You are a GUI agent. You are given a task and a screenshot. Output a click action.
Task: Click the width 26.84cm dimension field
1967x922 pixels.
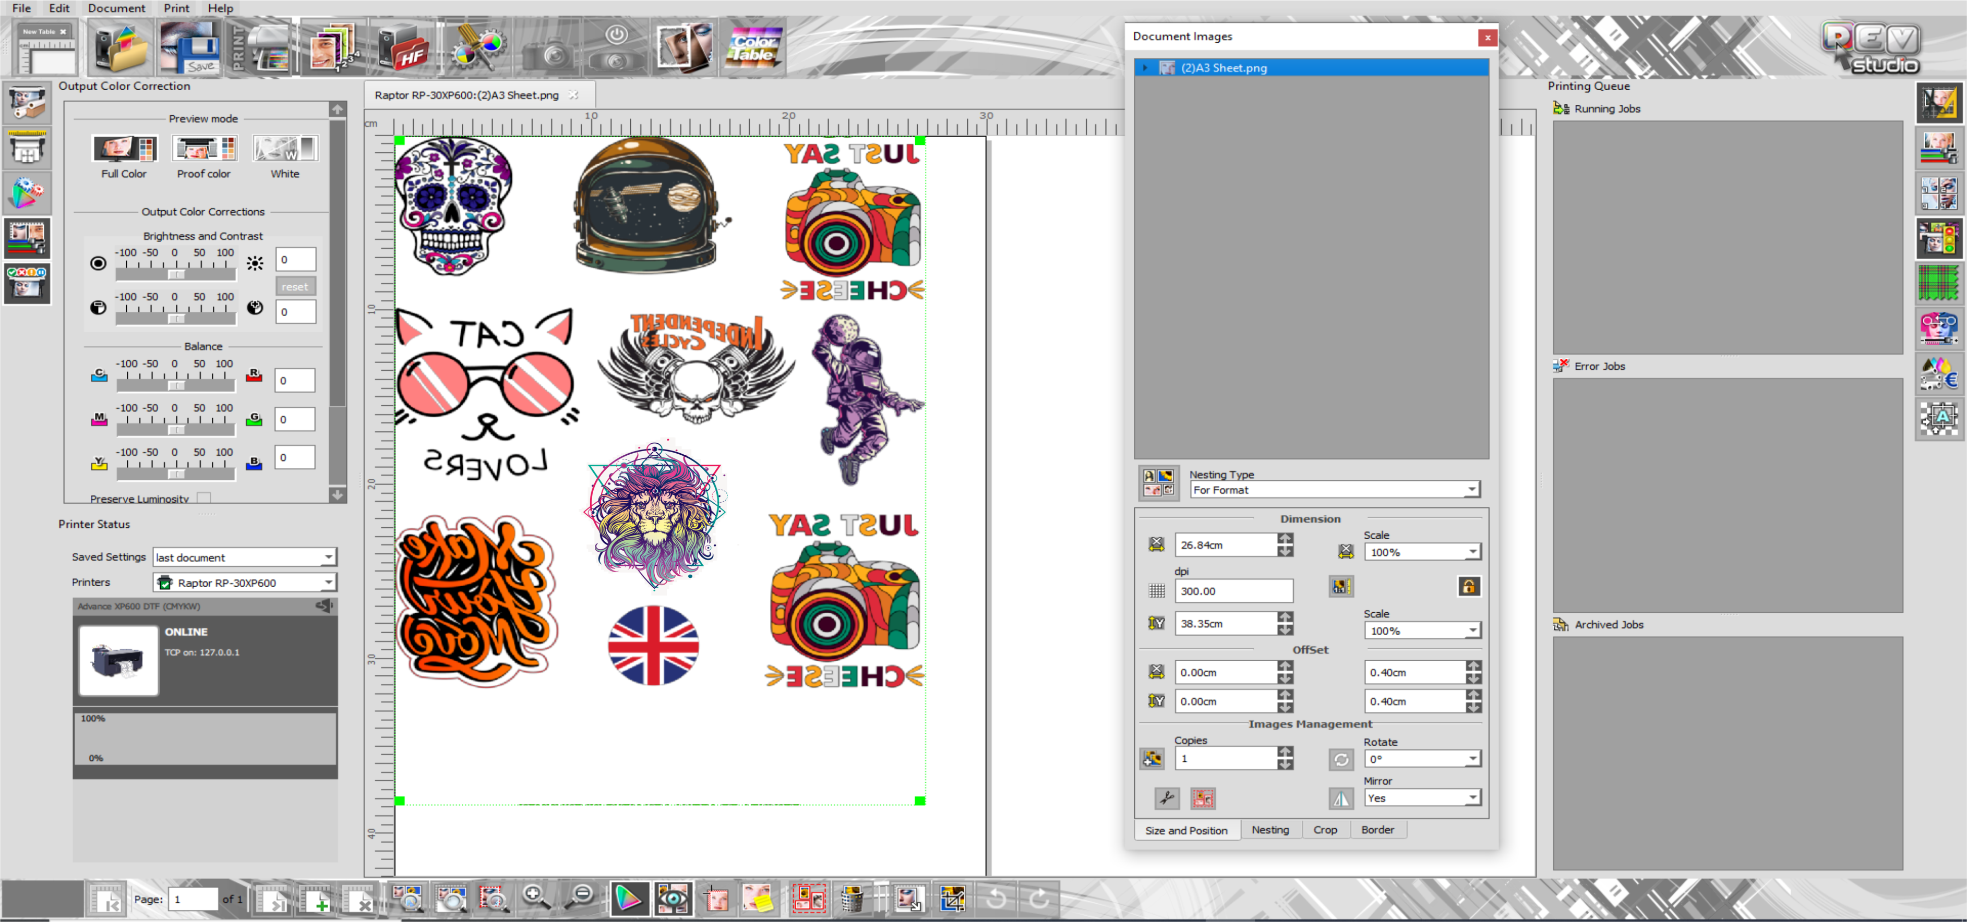pos(1226,545)
